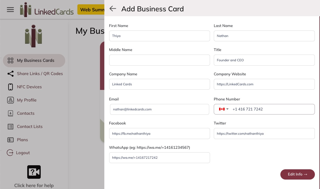This screenshot has width=320, height=189.
Task: Focus the WhatsApp link field
Action: (159, 158)
